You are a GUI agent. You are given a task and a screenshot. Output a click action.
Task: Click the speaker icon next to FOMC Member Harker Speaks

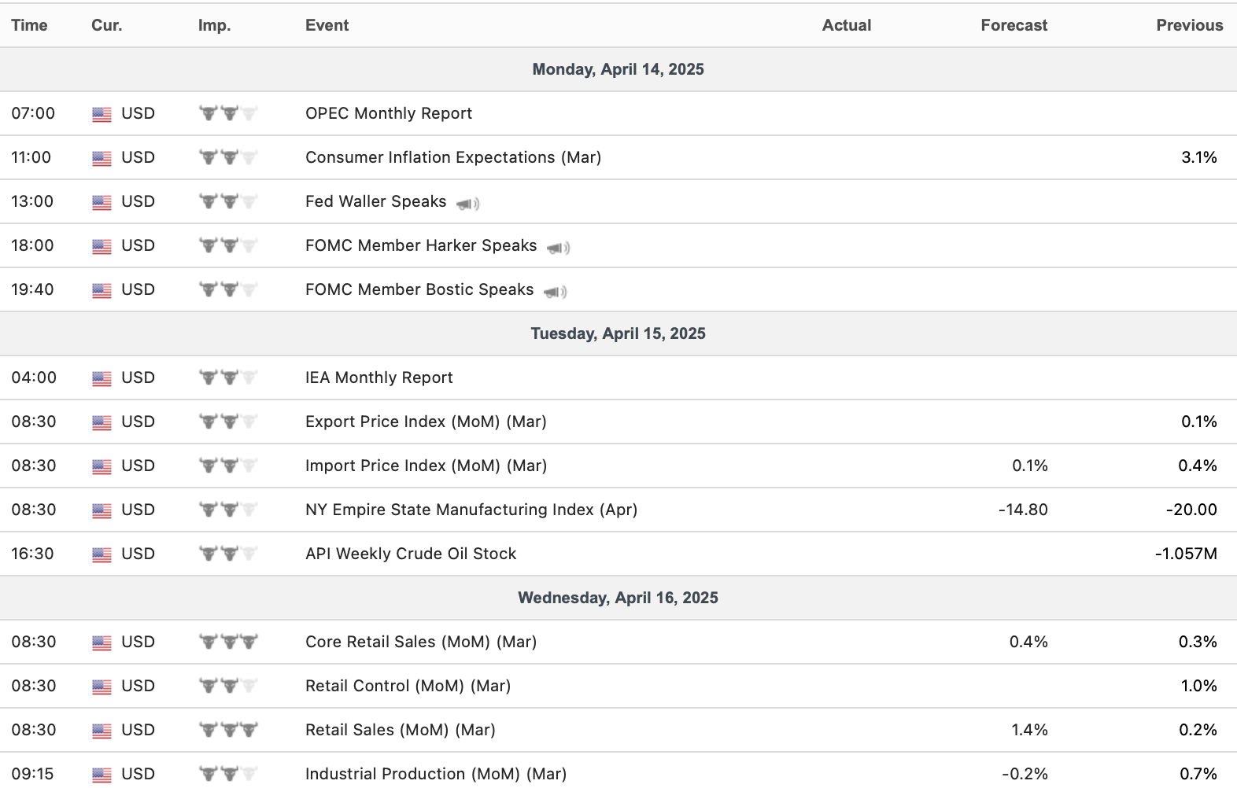tap(558, 248)
